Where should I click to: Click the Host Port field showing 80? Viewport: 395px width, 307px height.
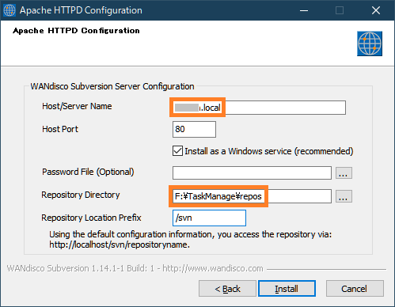click(x=194, y=129)
